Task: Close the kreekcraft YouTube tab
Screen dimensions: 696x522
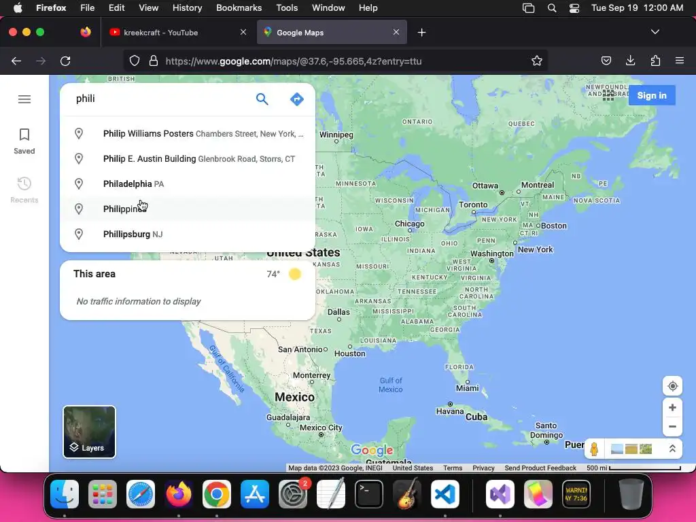Action: pos(243,32)
